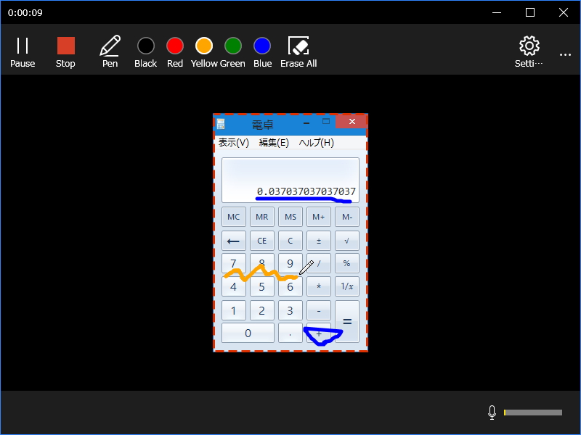This screenshot has height=435, width=581.
Task: Select the Red pen color
Action: pyautogui.click(x=174, y=45)
